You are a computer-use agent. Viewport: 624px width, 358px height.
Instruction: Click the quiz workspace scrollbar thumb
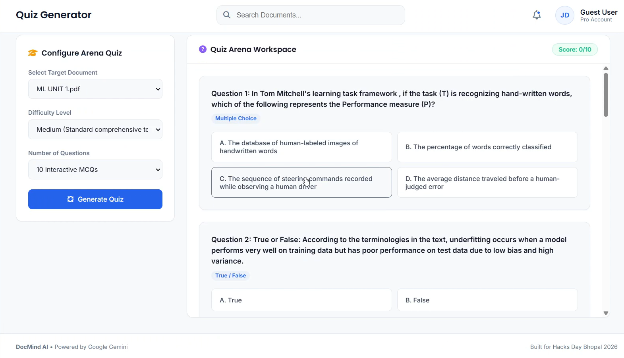pyautogui.click(x=606, y=95)
